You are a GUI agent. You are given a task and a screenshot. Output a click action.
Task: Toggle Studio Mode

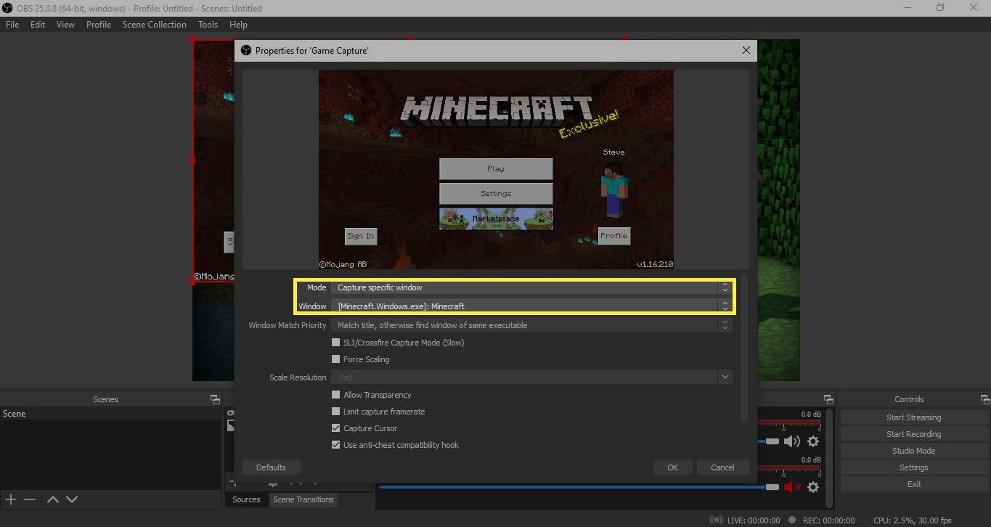tap(913, 451)
